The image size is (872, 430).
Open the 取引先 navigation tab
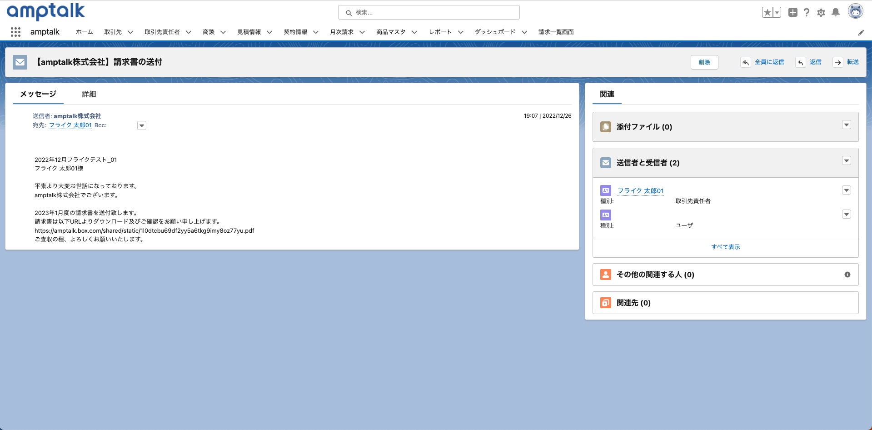113,32
